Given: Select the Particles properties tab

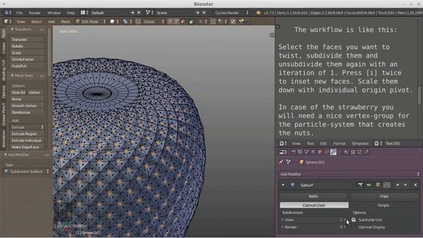Looking at the screenshot, I should [x=360, y=152].
